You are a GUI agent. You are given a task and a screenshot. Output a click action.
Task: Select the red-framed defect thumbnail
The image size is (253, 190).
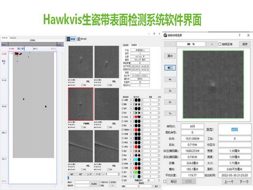pyautogui.click(x=81, y=104)
